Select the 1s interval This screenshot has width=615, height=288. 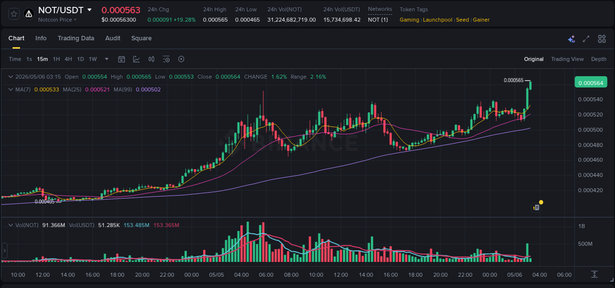[x=29, y=59]
